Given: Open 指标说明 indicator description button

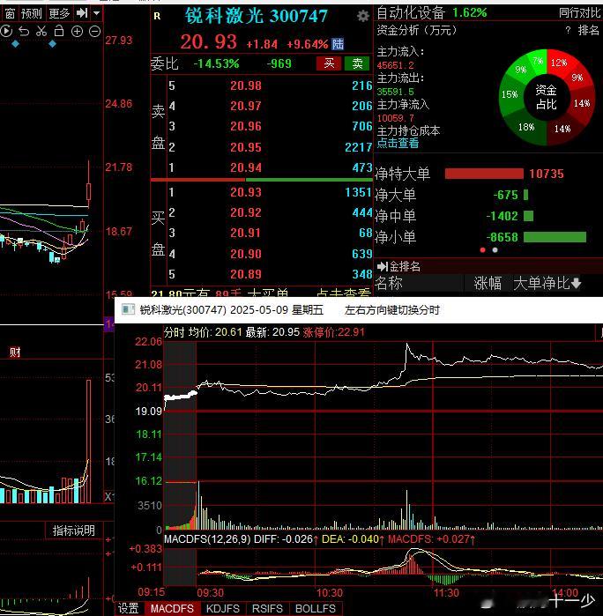Looking at the screenshot, I should (x=74, y=531).
